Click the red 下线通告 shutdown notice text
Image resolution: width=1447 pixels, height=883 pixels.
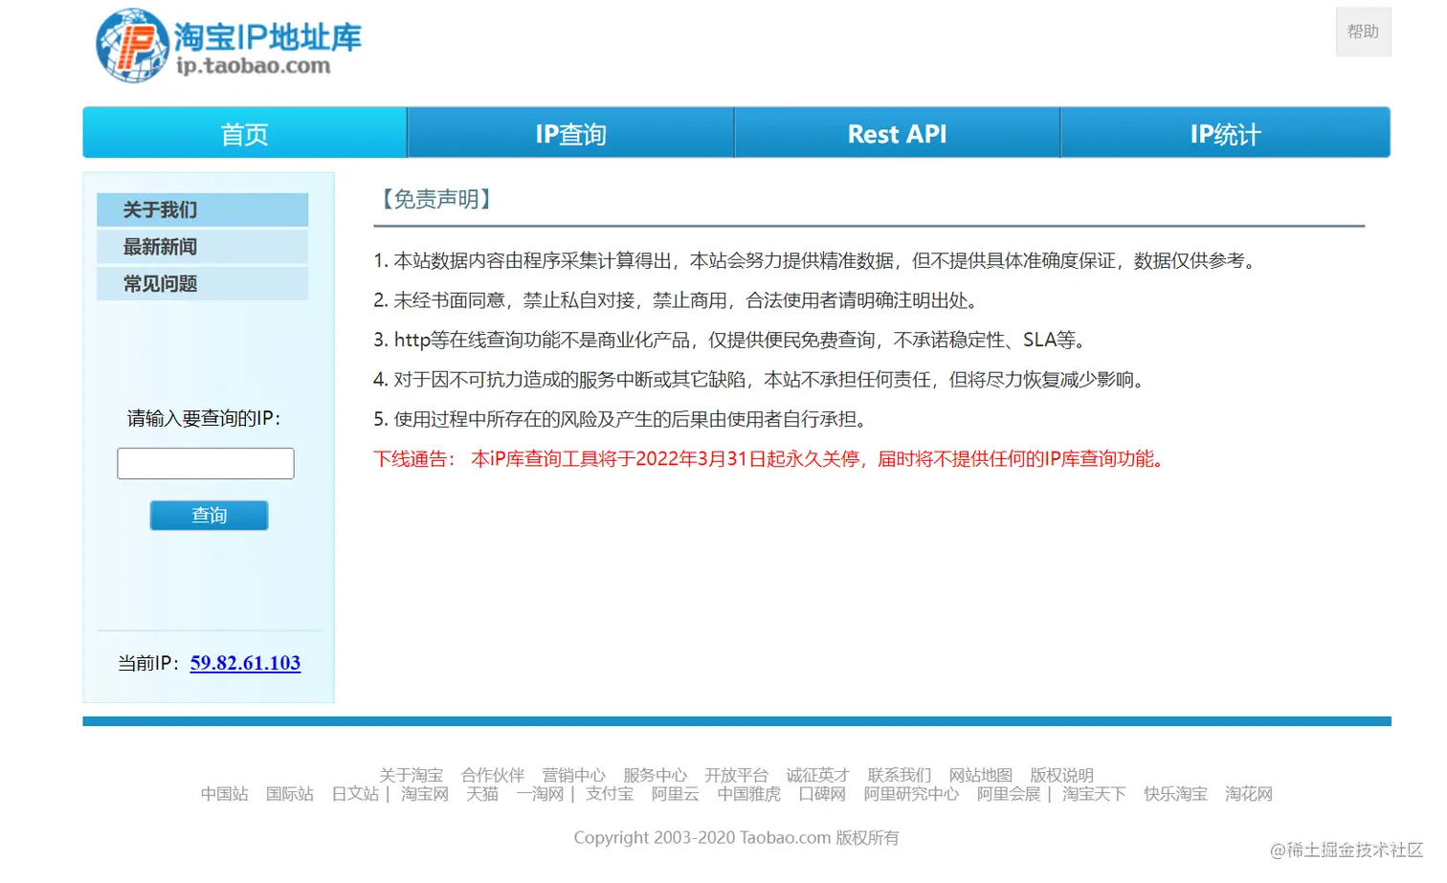[771, 459]
